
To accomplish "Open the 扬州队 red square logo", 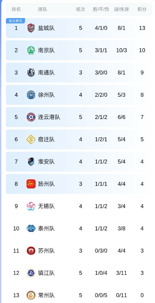I will 31,184.
